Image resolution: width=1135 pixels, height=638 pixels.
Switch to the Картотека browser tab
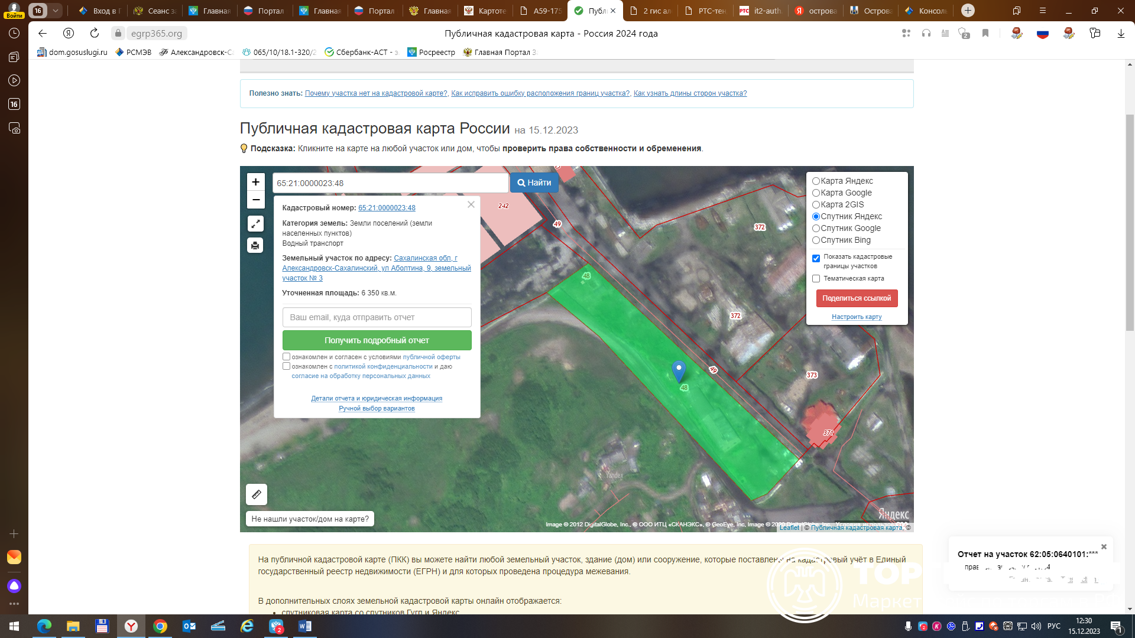tap(486, 11)
